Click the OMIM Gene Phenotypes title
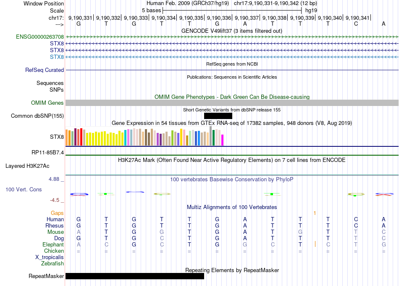 pos(232,97)
